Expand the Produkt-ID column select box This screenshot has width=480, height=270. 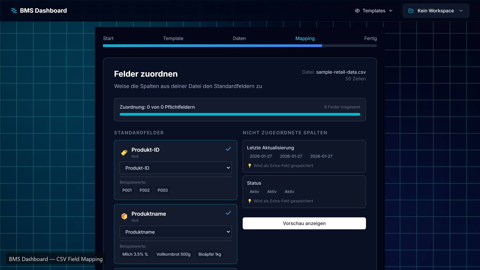coord(175,168)
